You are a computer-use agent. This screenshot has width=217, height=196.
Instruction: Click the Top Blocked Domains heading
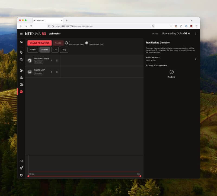tap(158, 43)
